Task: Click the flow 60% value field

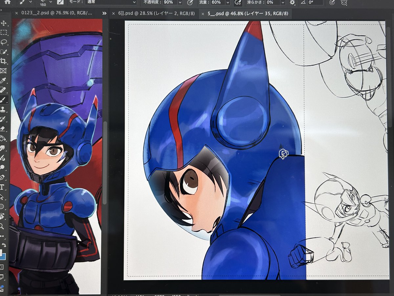Action: 218,2
